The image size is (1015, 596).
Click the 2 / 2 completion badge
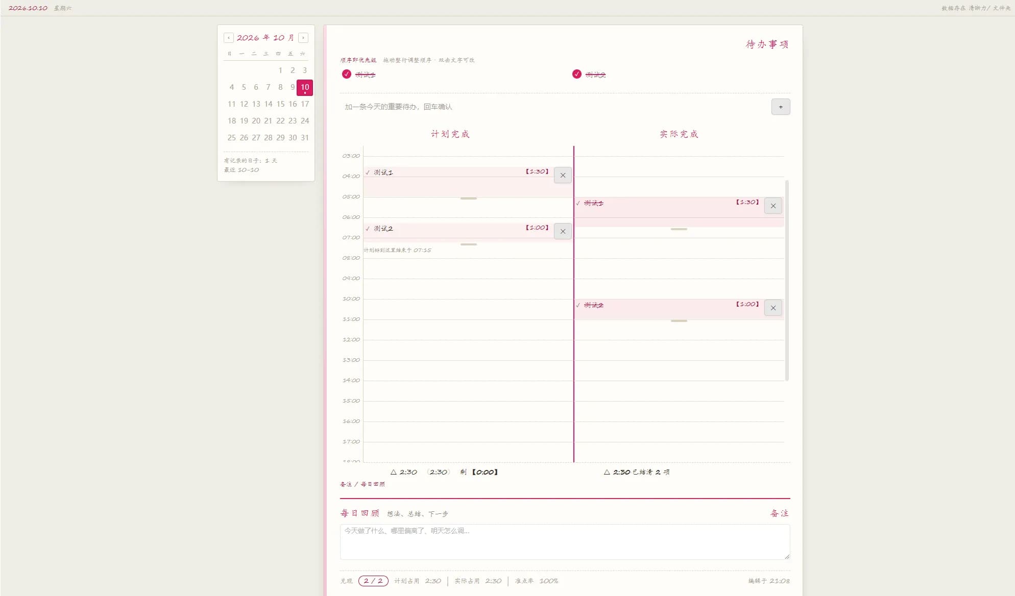coord(373,581)
